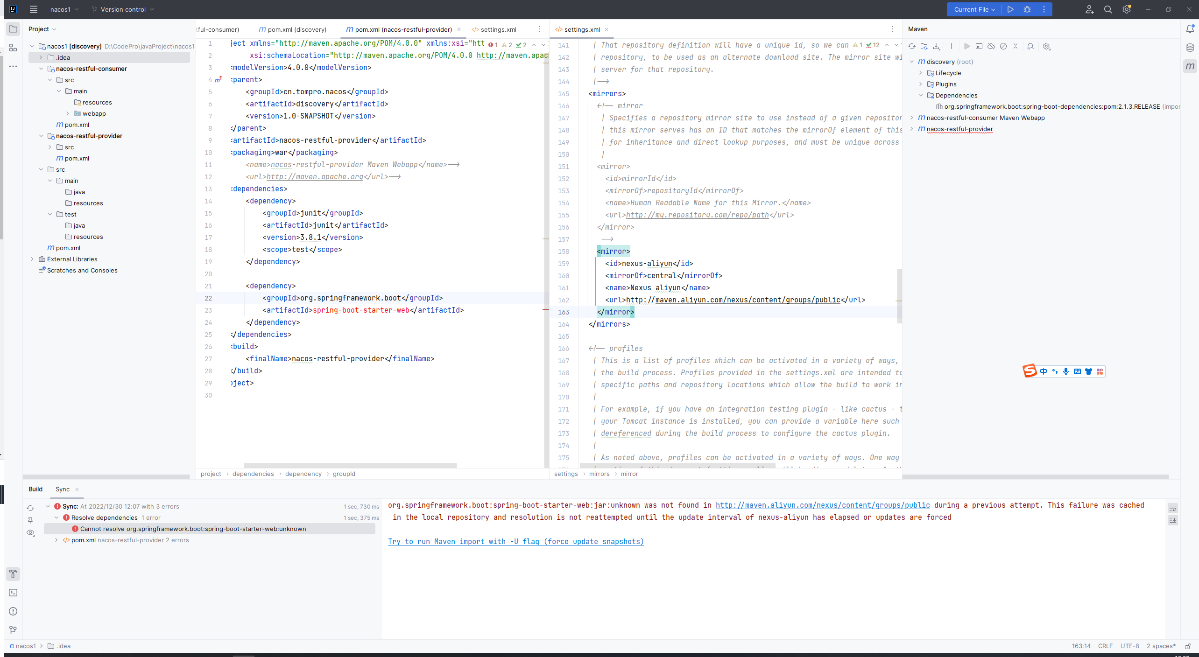This screenshot has height=657, width=1199.
Task: Click Download Sources and Documentation icon
Action: [x=937, y=46]
